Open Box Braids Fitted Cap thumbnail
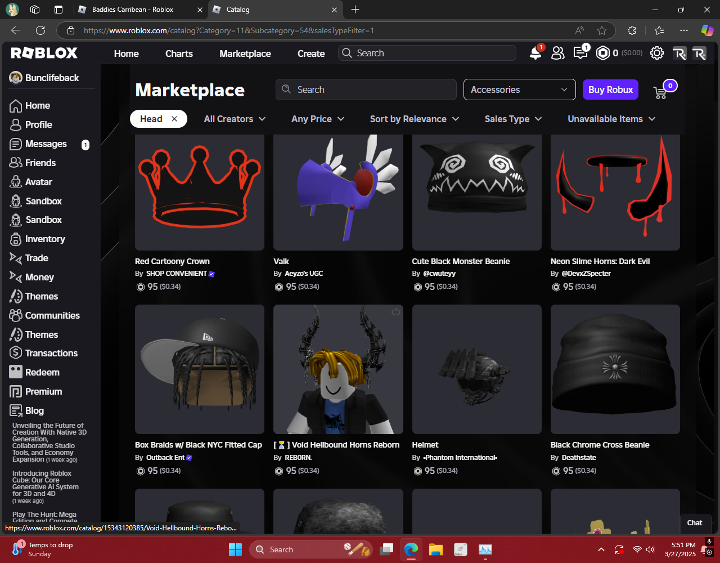 click(200, 369)
